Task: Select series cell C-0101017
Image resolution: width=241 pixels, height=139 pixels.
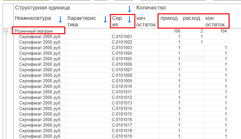Action: [x=123, y=125]
